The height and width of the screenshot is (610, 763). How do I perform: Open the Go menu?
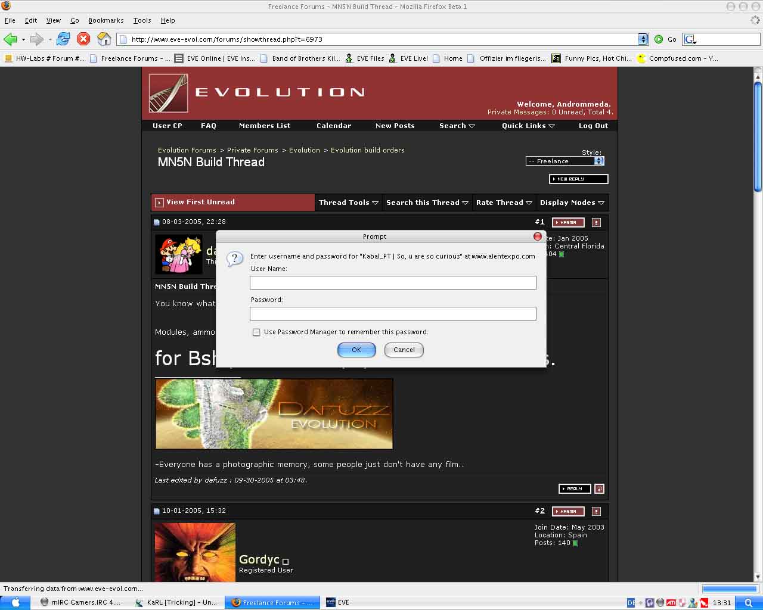click(75, 20)
